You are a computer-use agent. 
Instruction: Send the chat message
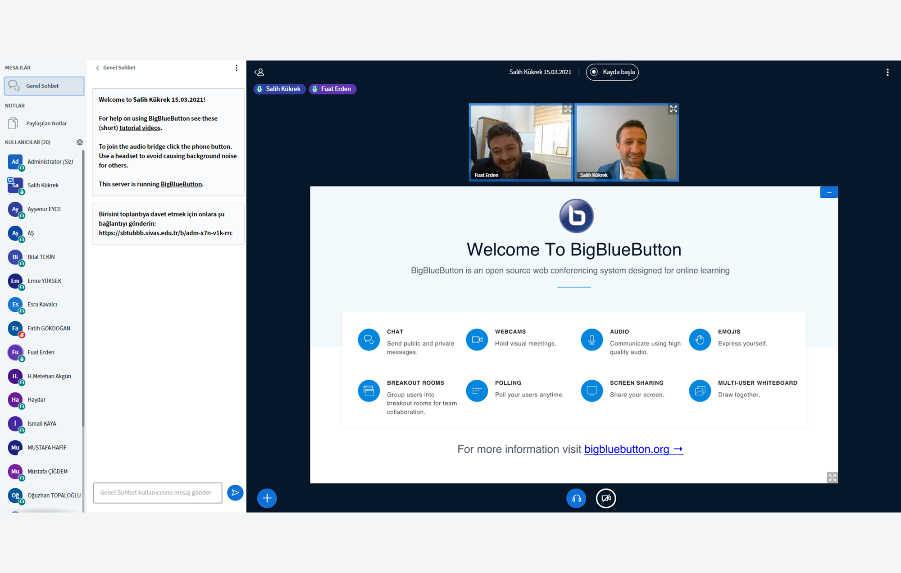[235, 492]
